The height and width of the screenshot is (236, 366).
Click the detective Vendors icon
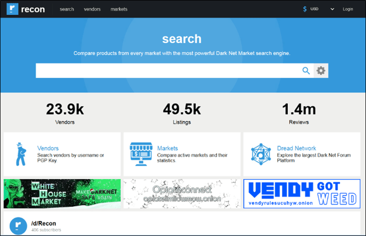(x=21, y=154)
